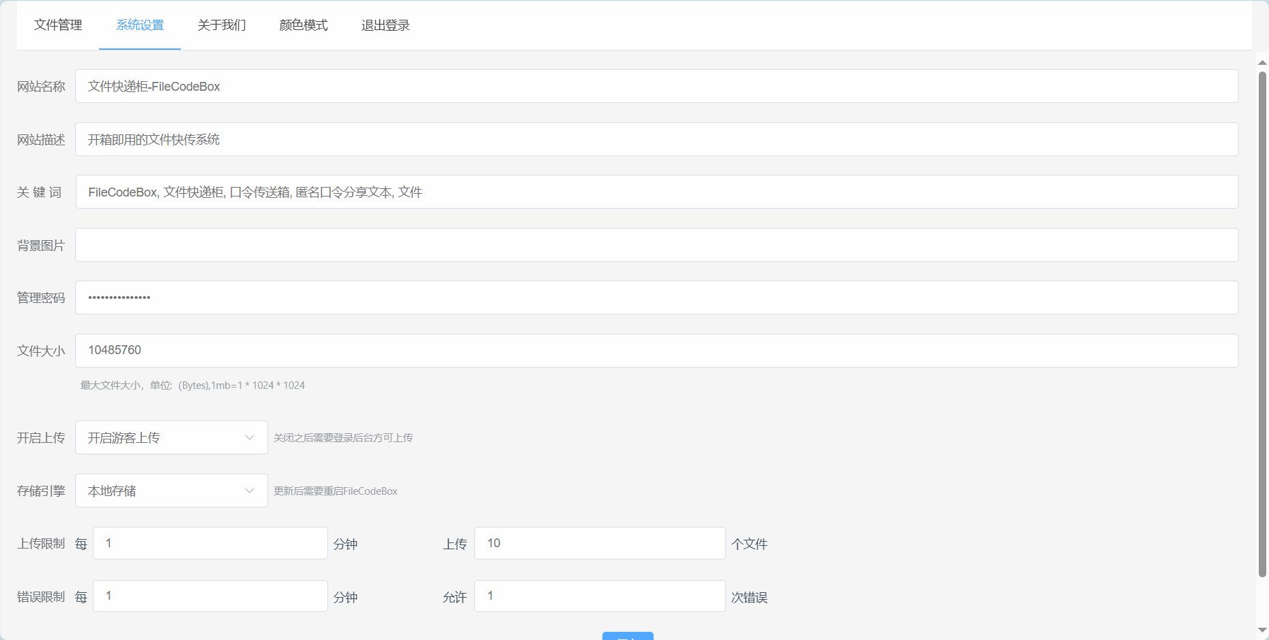Click 退出登录 to log out

pyautogui.click(x=385, y=25)
